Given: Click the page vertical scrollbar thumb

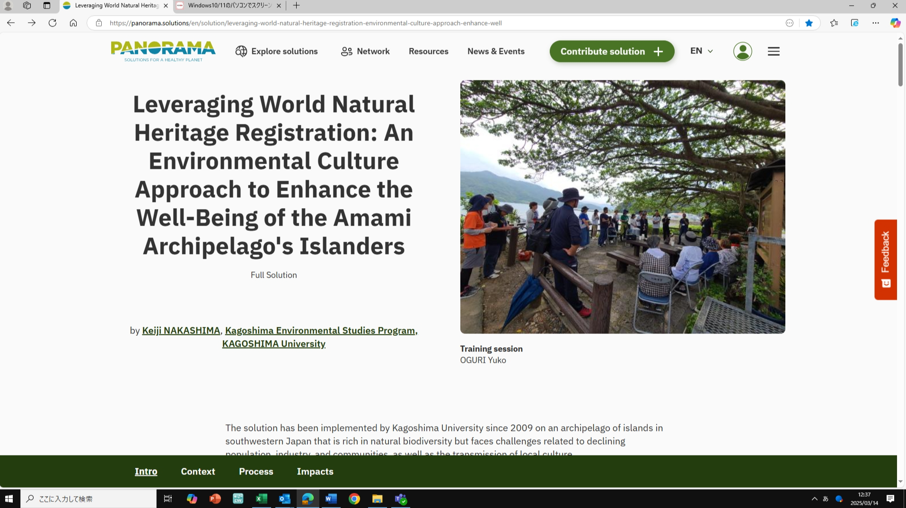Looking at the screenshot, I should (900, 64).
